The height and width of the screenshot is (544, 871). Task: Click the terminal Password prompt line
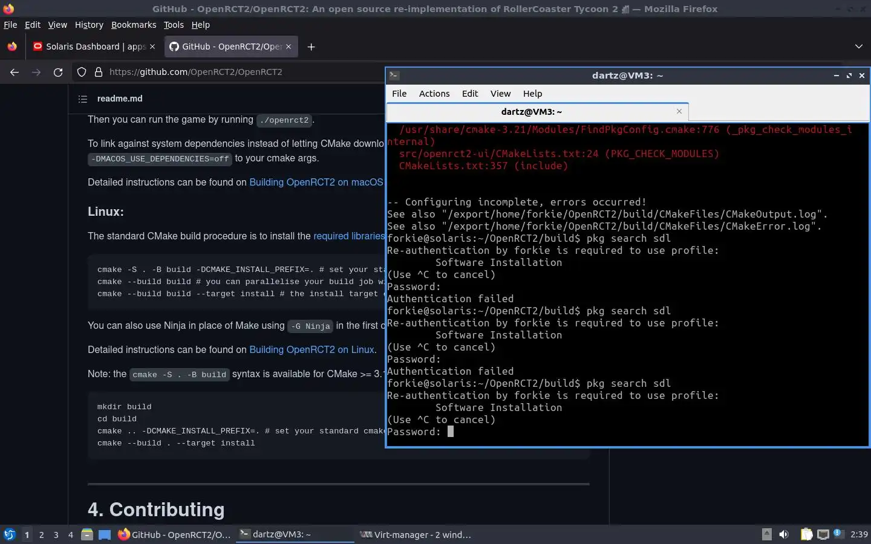point(420,432)
